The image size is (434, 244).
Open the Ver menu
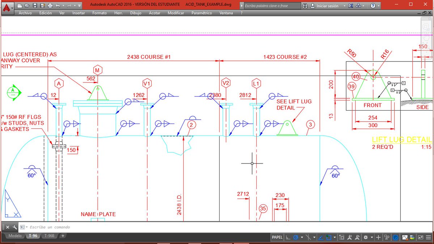point(62,13)
